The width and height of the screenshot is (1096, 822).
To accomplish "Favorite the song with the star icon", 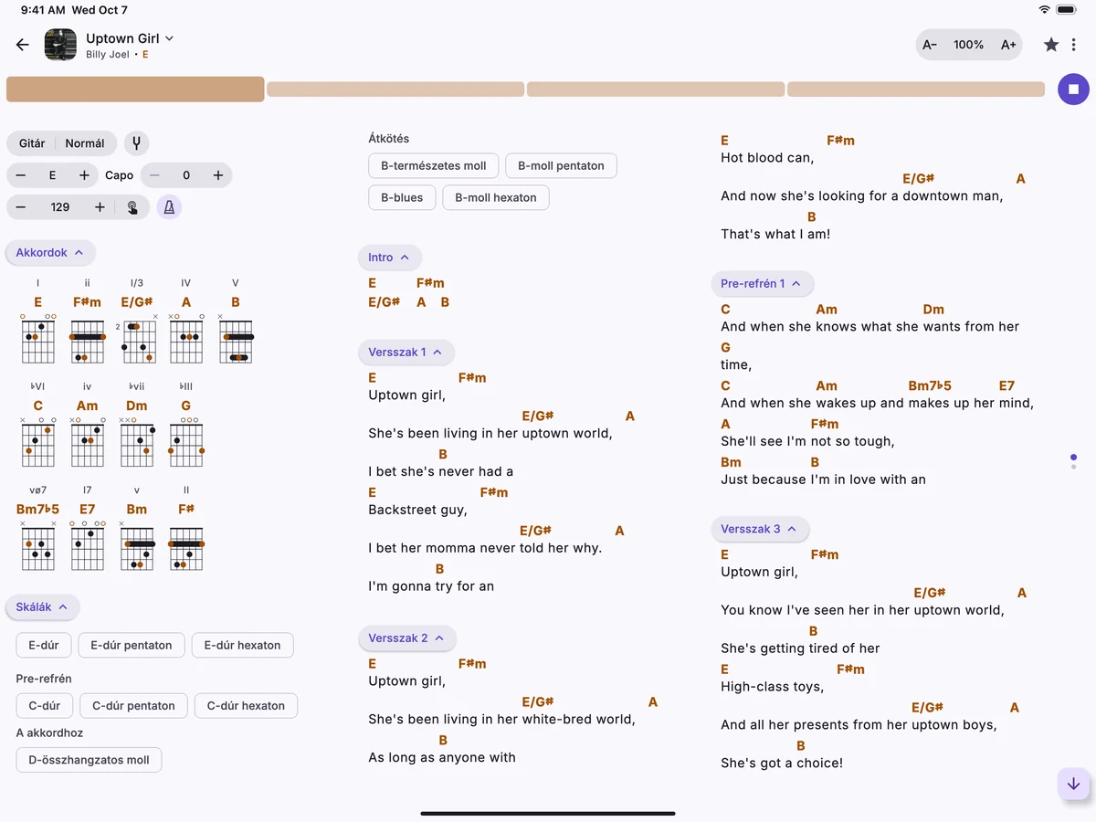I will point(1051,45).
